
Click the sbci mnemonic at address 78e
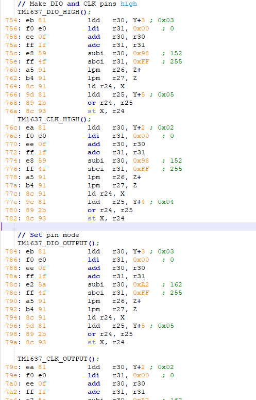[96, 293]
